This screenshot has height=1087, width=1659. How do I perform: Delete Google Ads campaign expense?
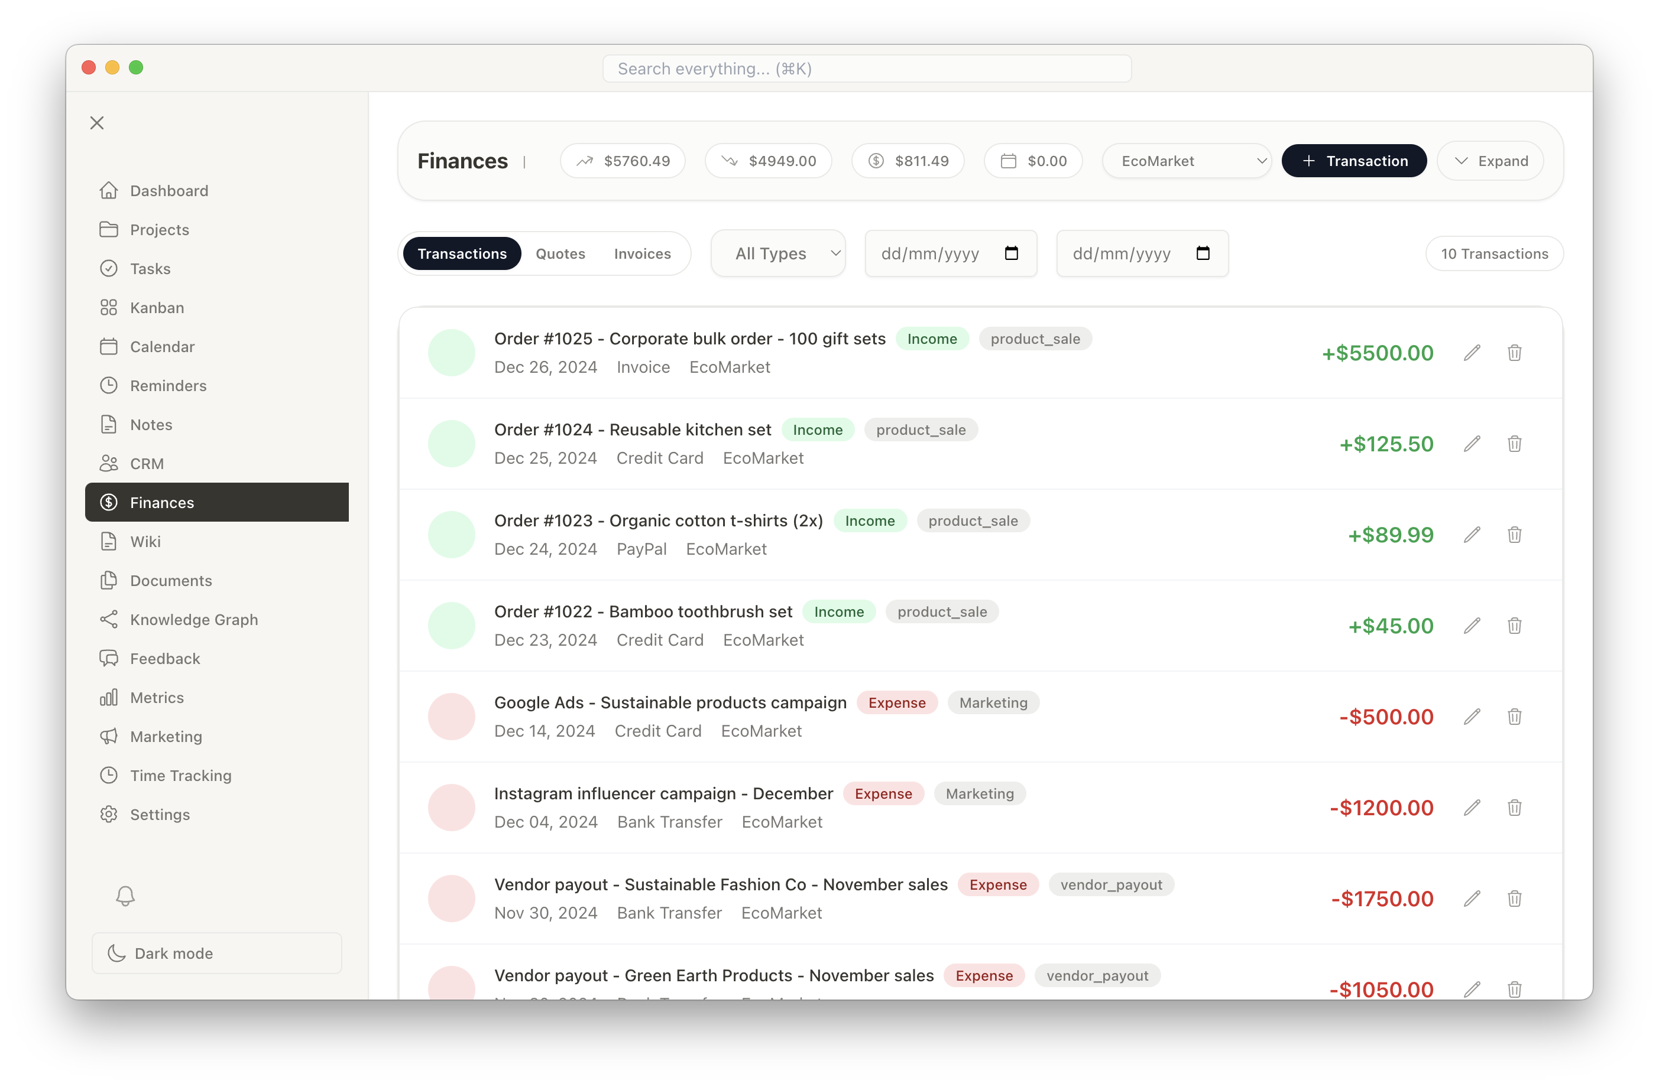point(1514,717)
